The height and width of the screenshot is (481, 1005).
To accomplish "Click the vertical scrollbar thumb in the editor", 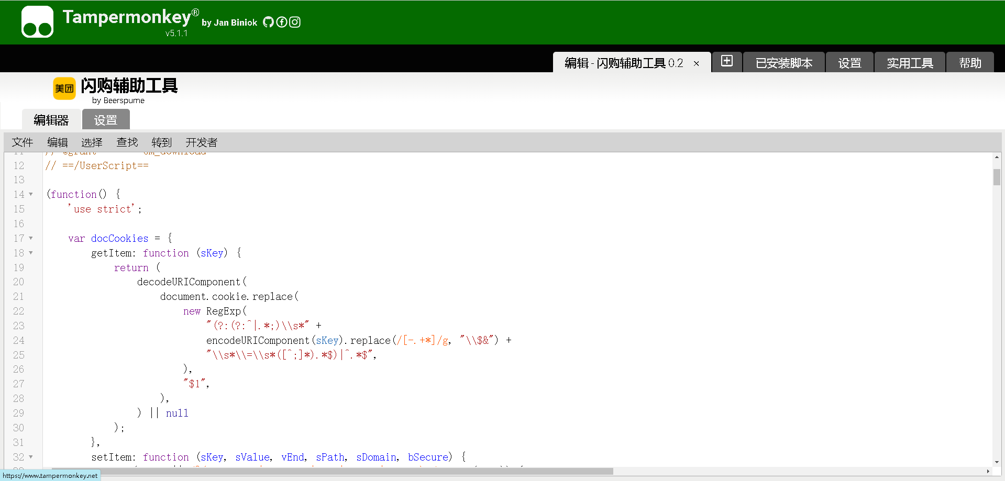I will coord(997,177).
